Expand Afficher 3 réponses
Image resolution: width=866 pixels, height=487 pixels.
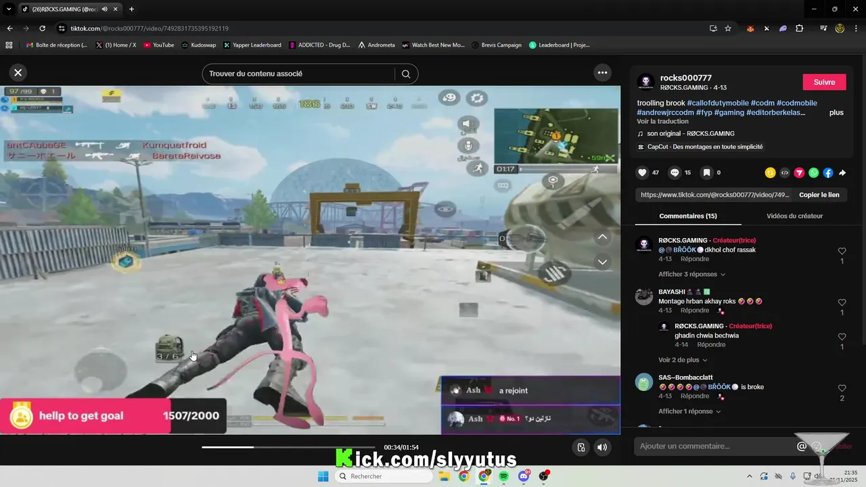(x=691, y=275)
